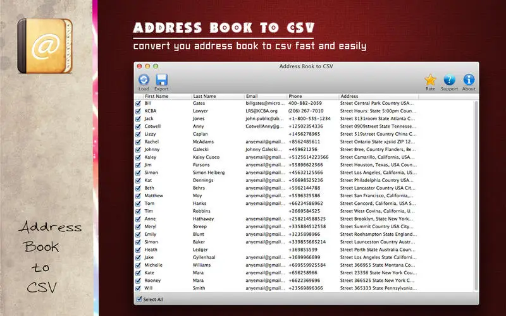The height and width of the screenshot is (316, 506).
Task: Toggle the KCBA Lawyer row checkbox
Action: click(x=138, y=111)
